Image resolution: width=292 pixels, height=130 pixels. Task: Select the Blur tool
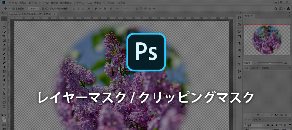point(4,76)
